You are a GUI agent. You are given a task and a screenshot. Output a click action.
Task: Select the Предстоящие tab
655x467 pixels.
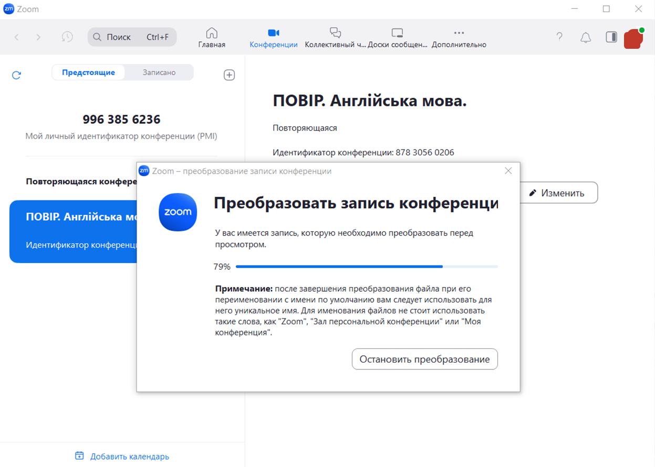coord(88,72)
